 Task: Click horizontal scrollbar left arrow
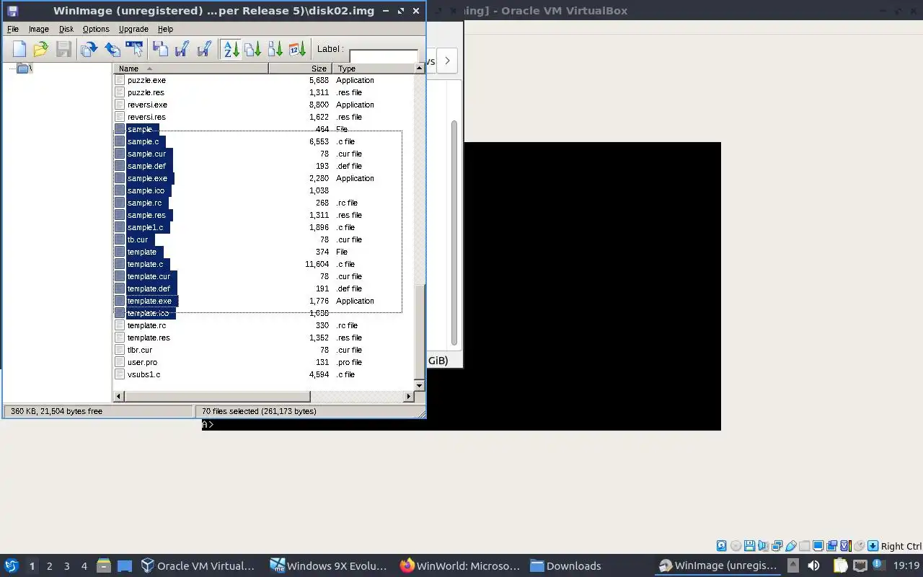(x=119, y=397)
